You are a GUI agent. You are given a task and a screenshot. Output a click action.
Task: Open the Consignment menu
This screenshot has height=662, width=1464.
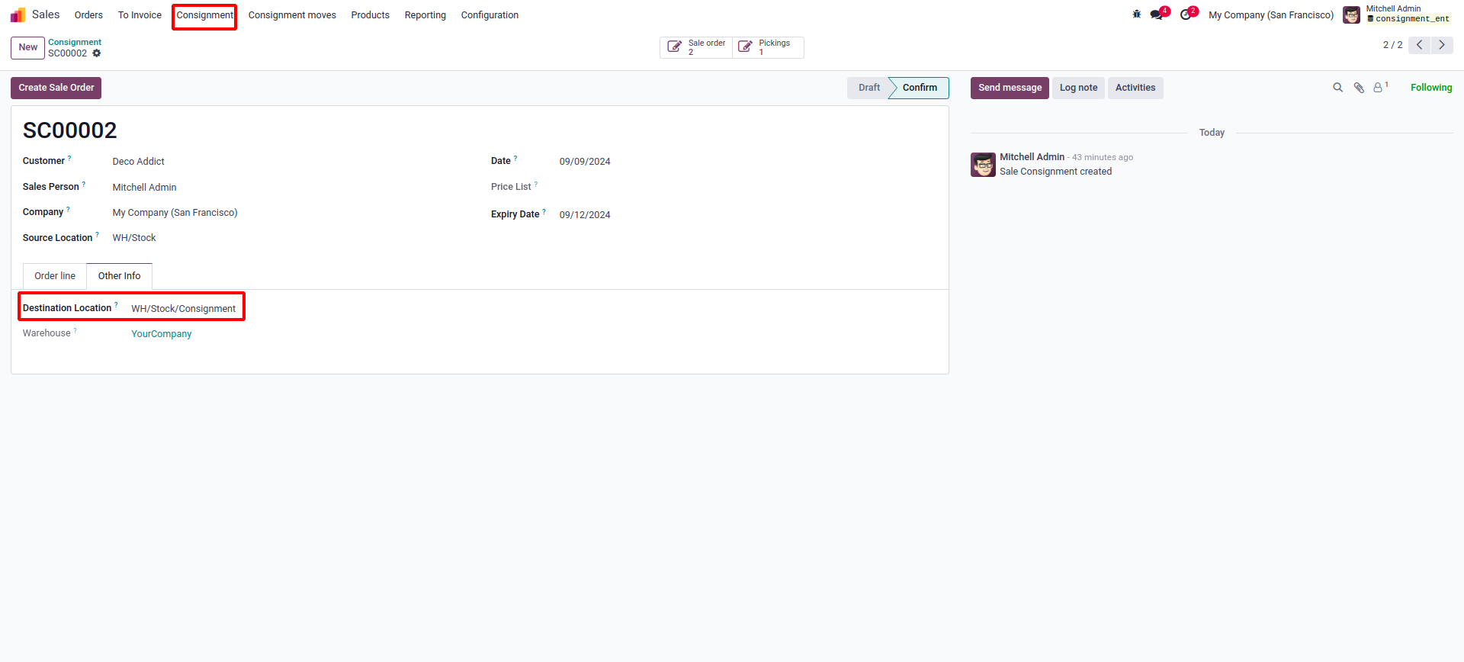204,15
